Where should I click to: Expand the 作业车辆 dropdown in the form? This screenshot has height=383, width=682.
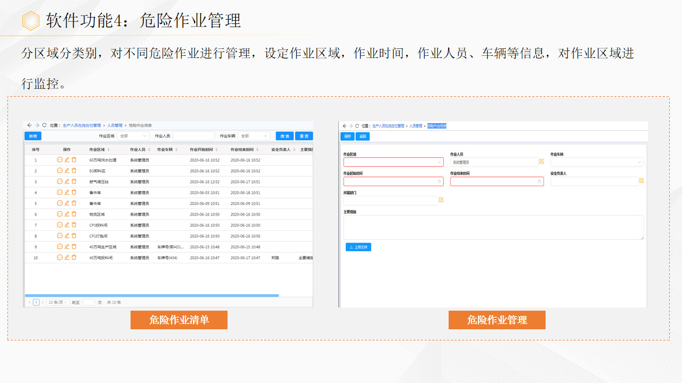pos(597,162)
